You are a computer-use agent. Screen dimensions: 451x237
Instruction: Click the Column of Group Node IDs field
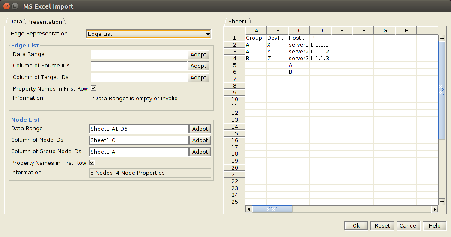coord(139,152)
